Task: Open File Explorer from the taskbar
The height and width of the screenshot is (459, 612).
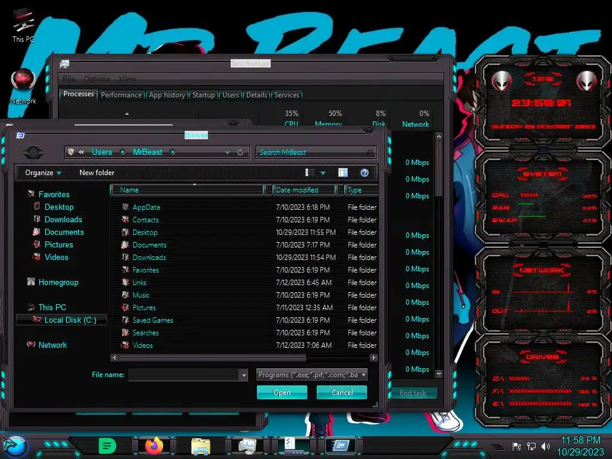Action: (201, 446)
